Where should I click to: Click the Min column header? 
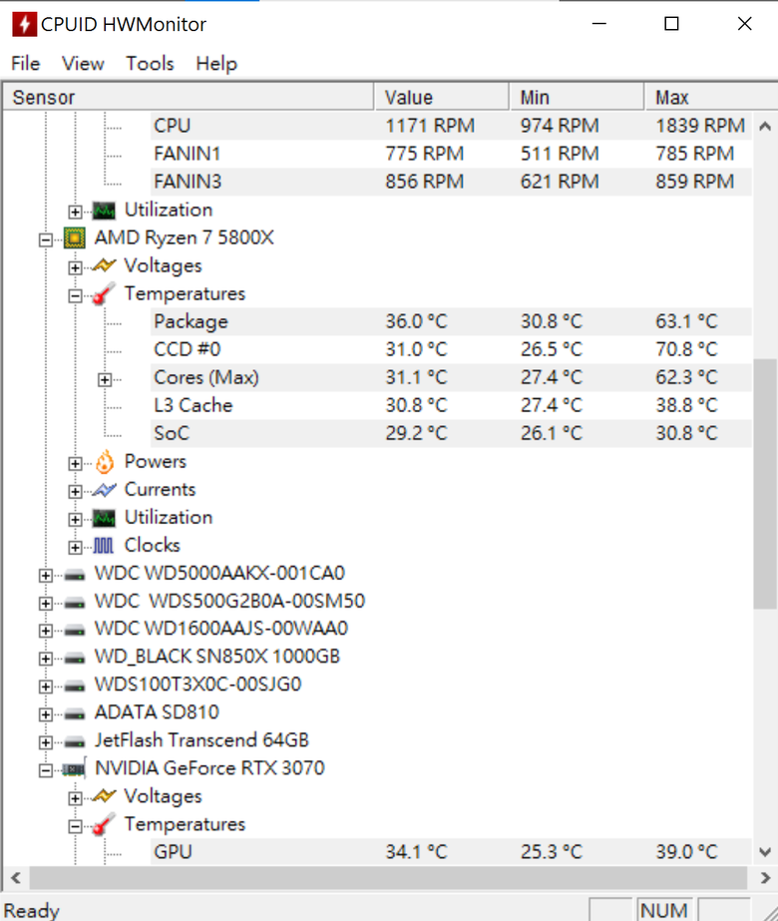[x=577, y=97]
